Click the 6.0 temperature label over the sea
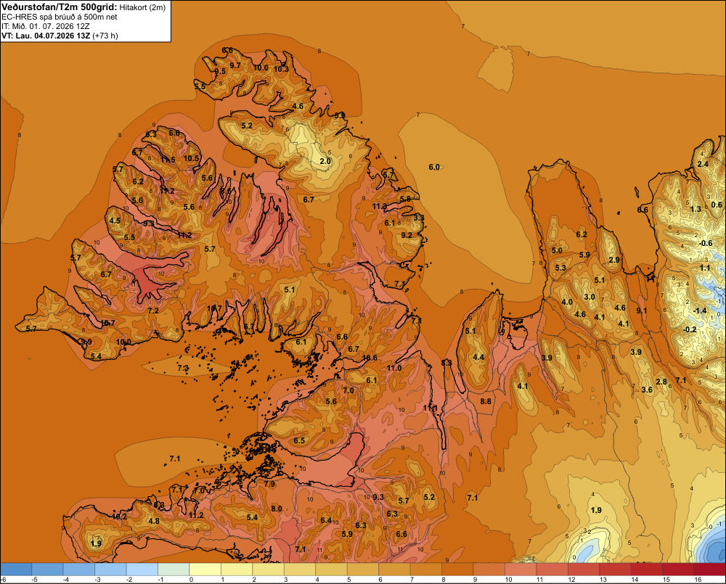The height and width of the screenshot is (584, 726). (434, 167)
